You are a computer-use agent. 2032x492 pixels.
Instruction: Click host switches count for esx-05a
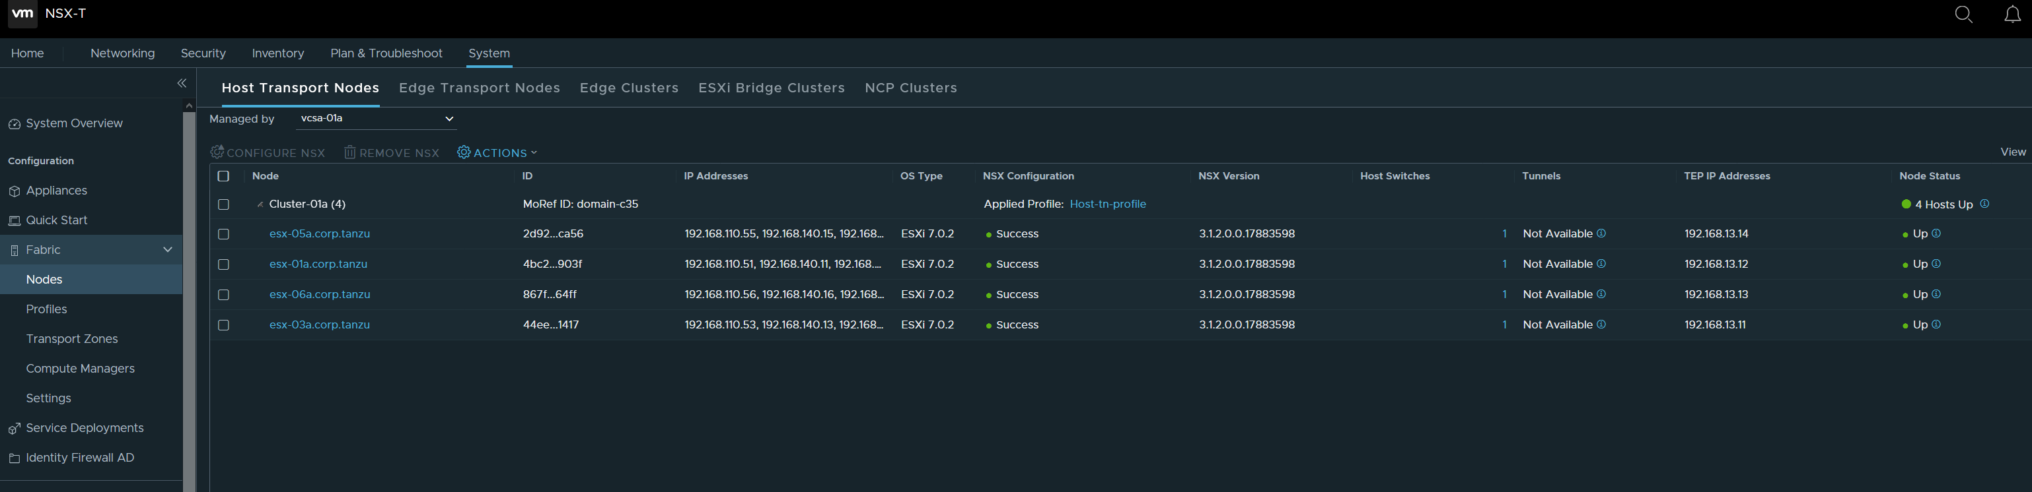pyautogui.click(x=1504, y=233)
